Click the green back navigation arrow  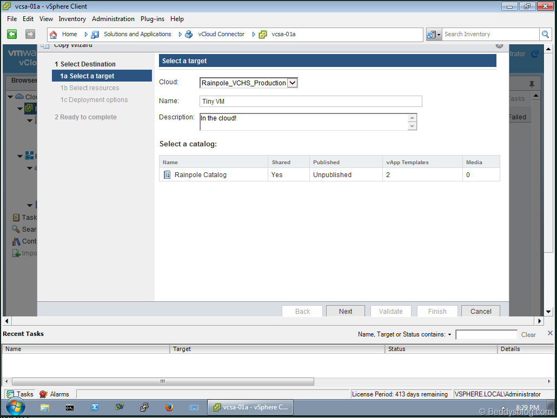tap(12, 34)
